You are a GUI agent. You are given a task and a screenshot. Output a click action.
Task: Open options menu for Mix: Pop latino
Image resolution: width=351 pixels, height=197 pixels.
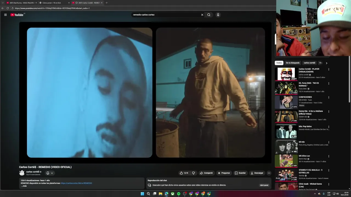click(329, 127)
